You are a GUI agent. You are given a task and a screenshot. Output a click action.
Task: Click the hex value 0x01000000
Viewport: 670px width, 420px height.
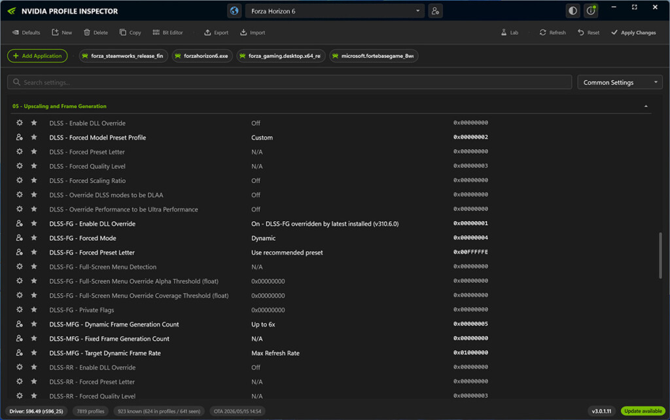point(470,353)
